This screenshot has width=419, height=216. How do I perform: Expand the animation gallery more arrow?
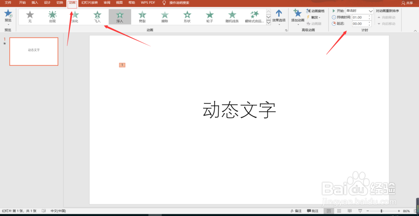coord(269,23)
